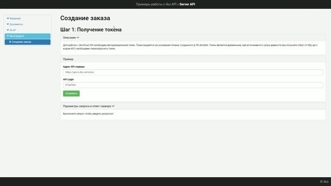
Task: Click the token description paragraph
Action: tap(190, 47)
